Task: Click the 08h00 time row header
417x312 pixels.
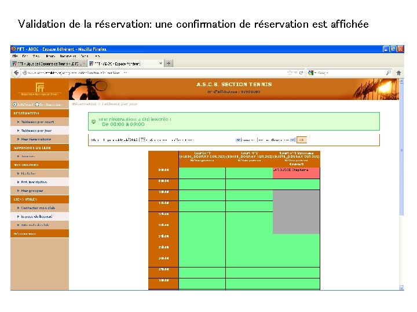Action: (163, 170)
